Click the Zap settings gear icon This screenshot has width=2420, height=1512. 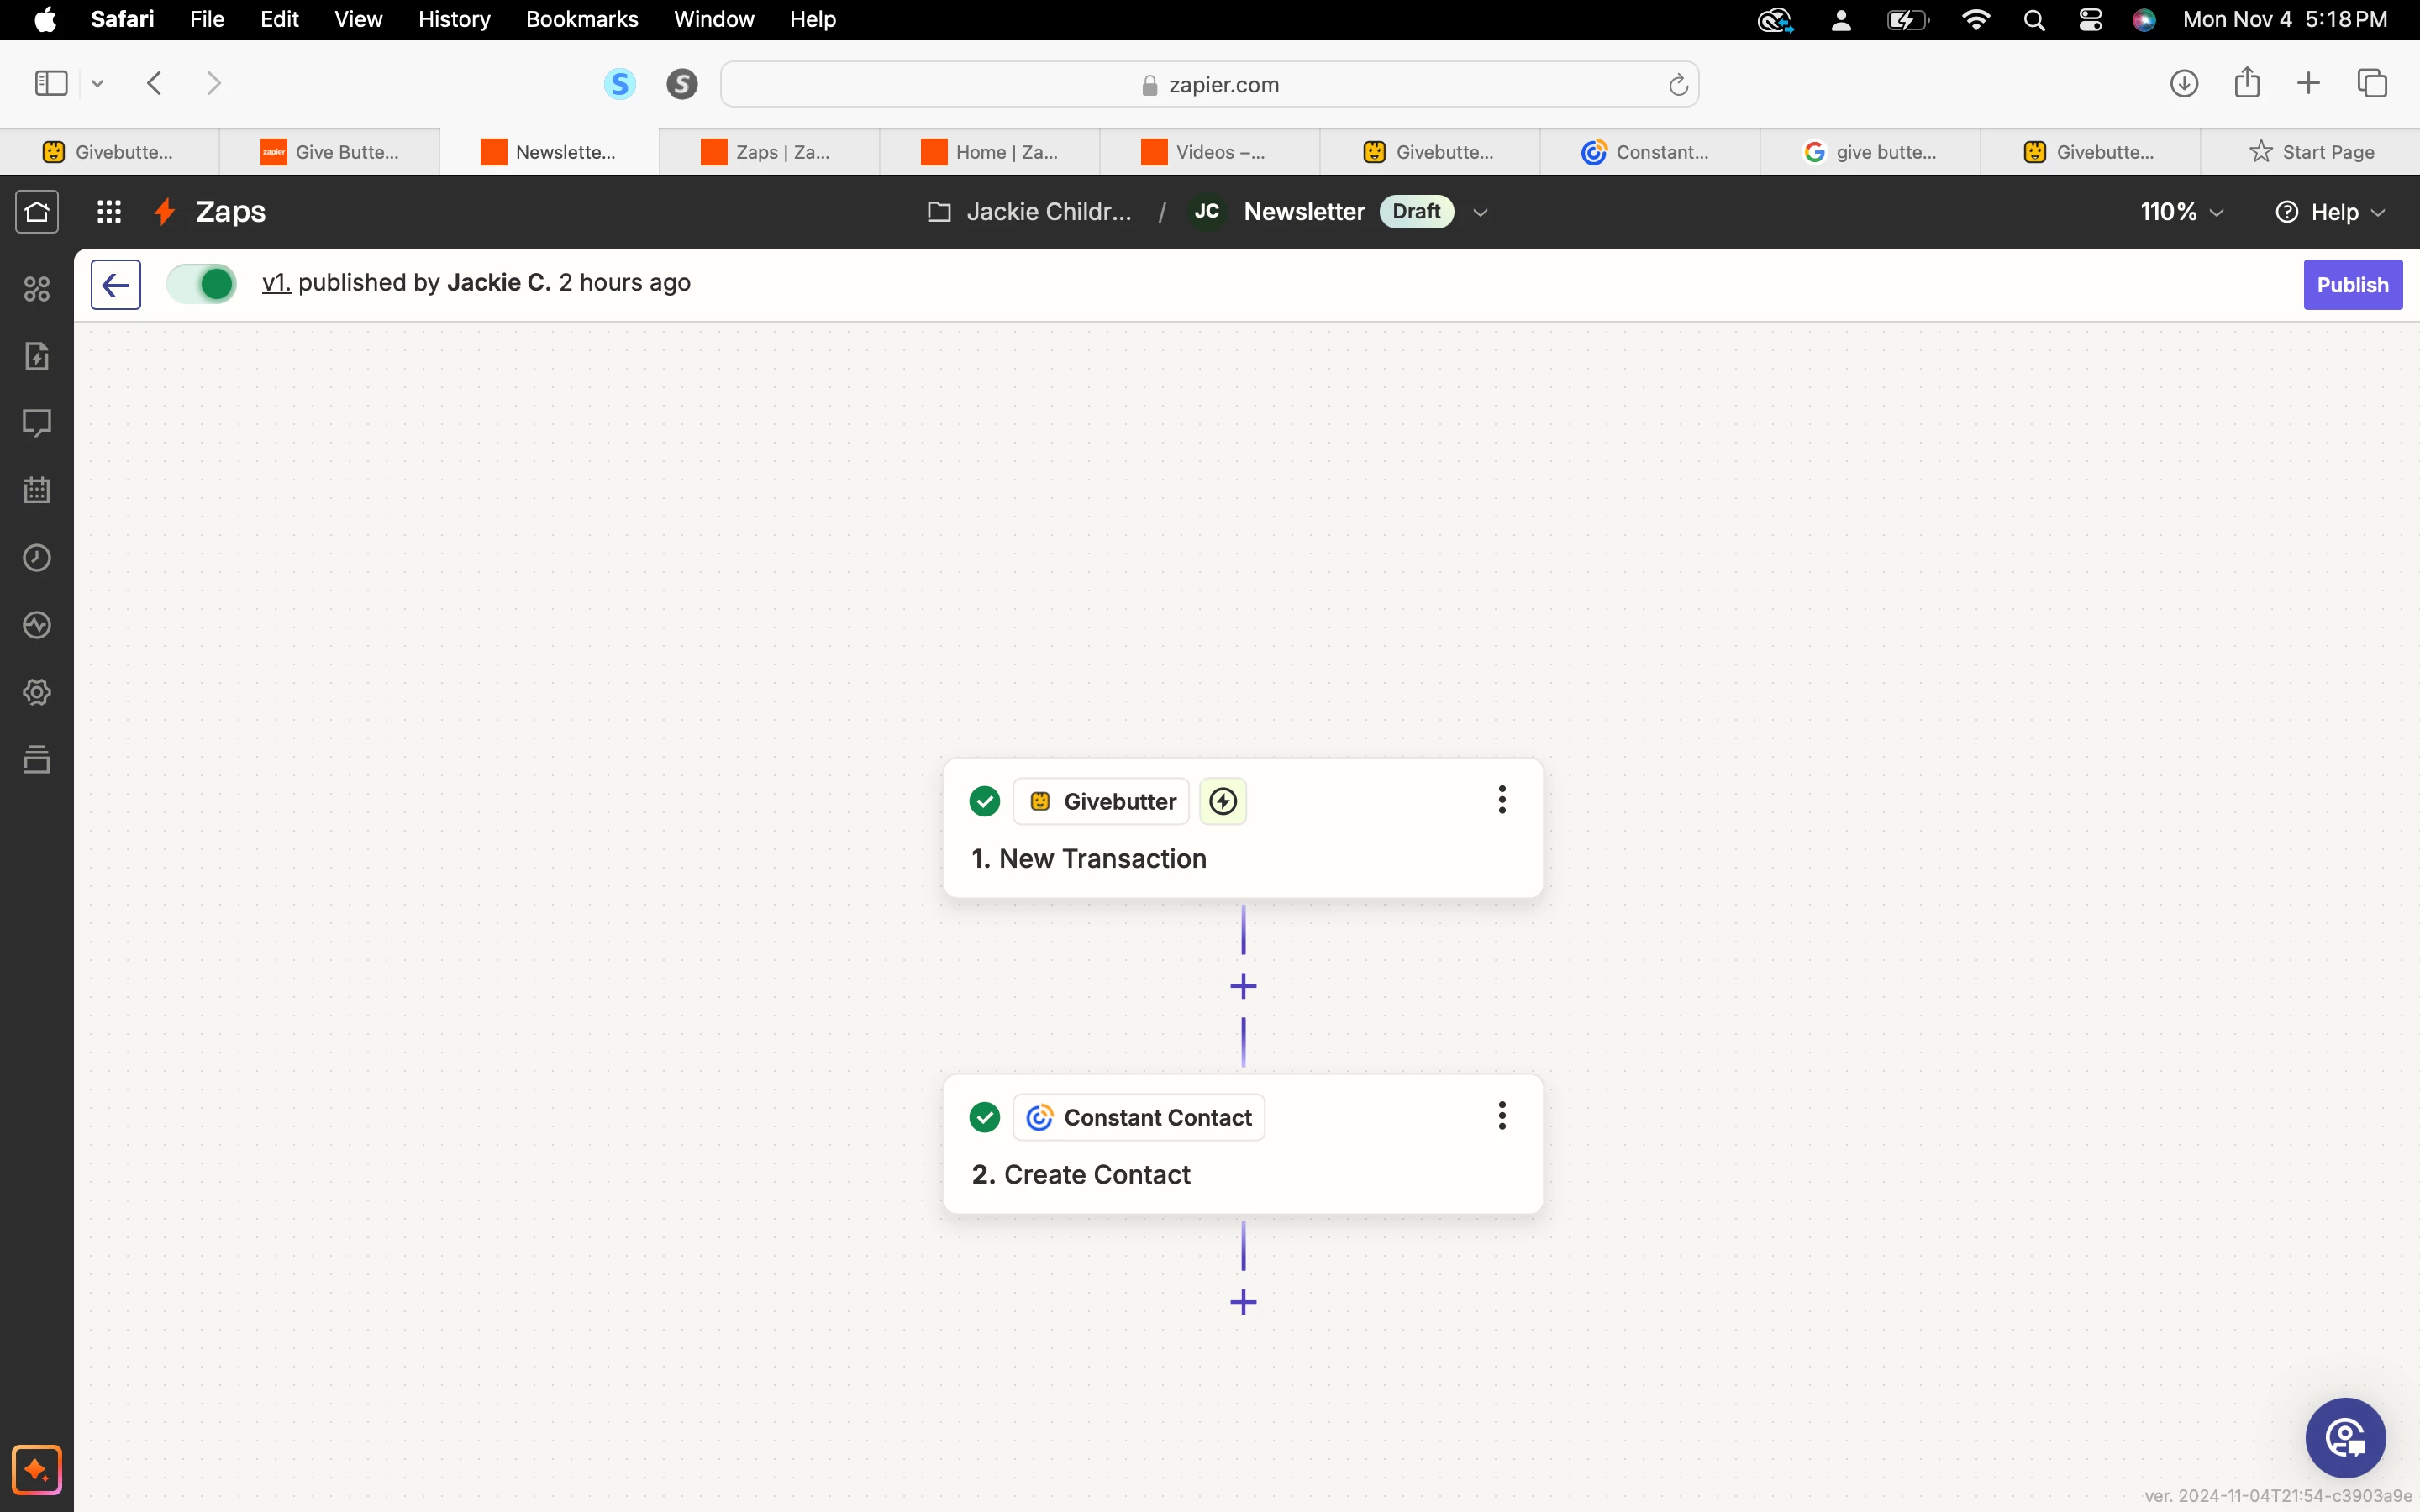point(37,692)
